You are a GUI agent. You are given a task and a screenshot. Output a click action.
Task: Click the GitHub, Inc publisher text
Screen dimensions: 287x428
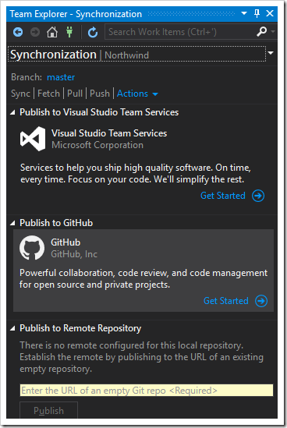[74, 254]
